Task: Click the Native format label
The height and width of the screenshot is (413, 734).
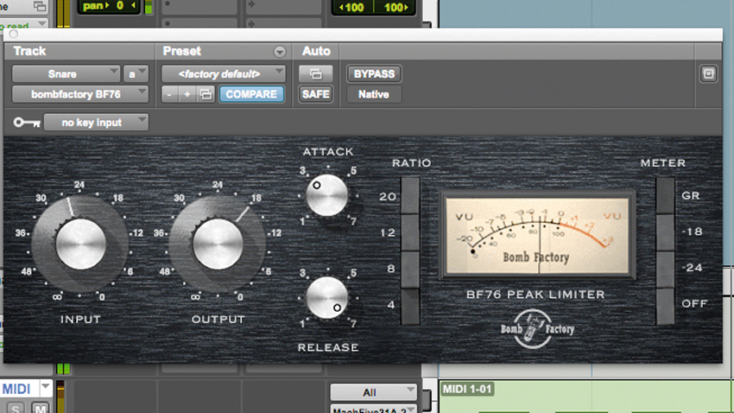Action: coord(374,94)
